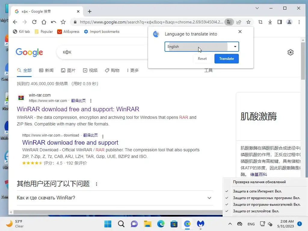Open the AliExpress bookmark
The width and height of the screenshot is (308, 231).
click(x=68, y=32)
